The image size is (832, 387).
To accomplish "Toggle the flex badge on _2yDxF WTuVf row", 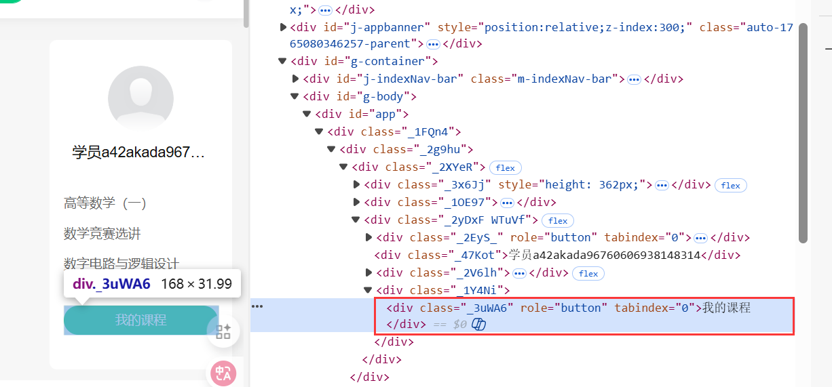I will click(558, 220).
